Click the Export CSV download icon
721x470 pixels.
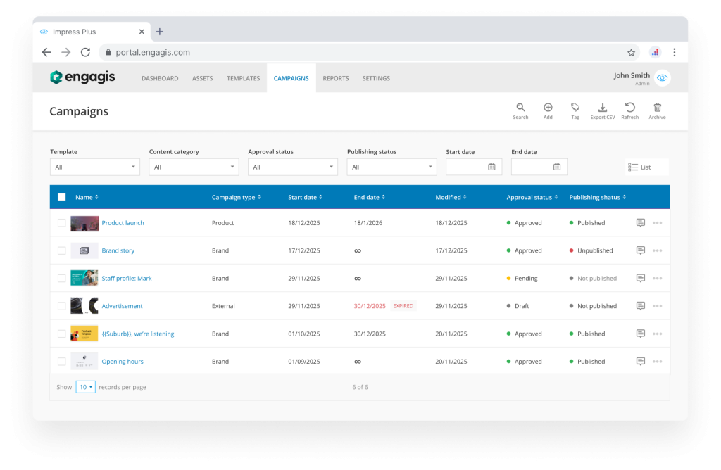pos(602,108)
